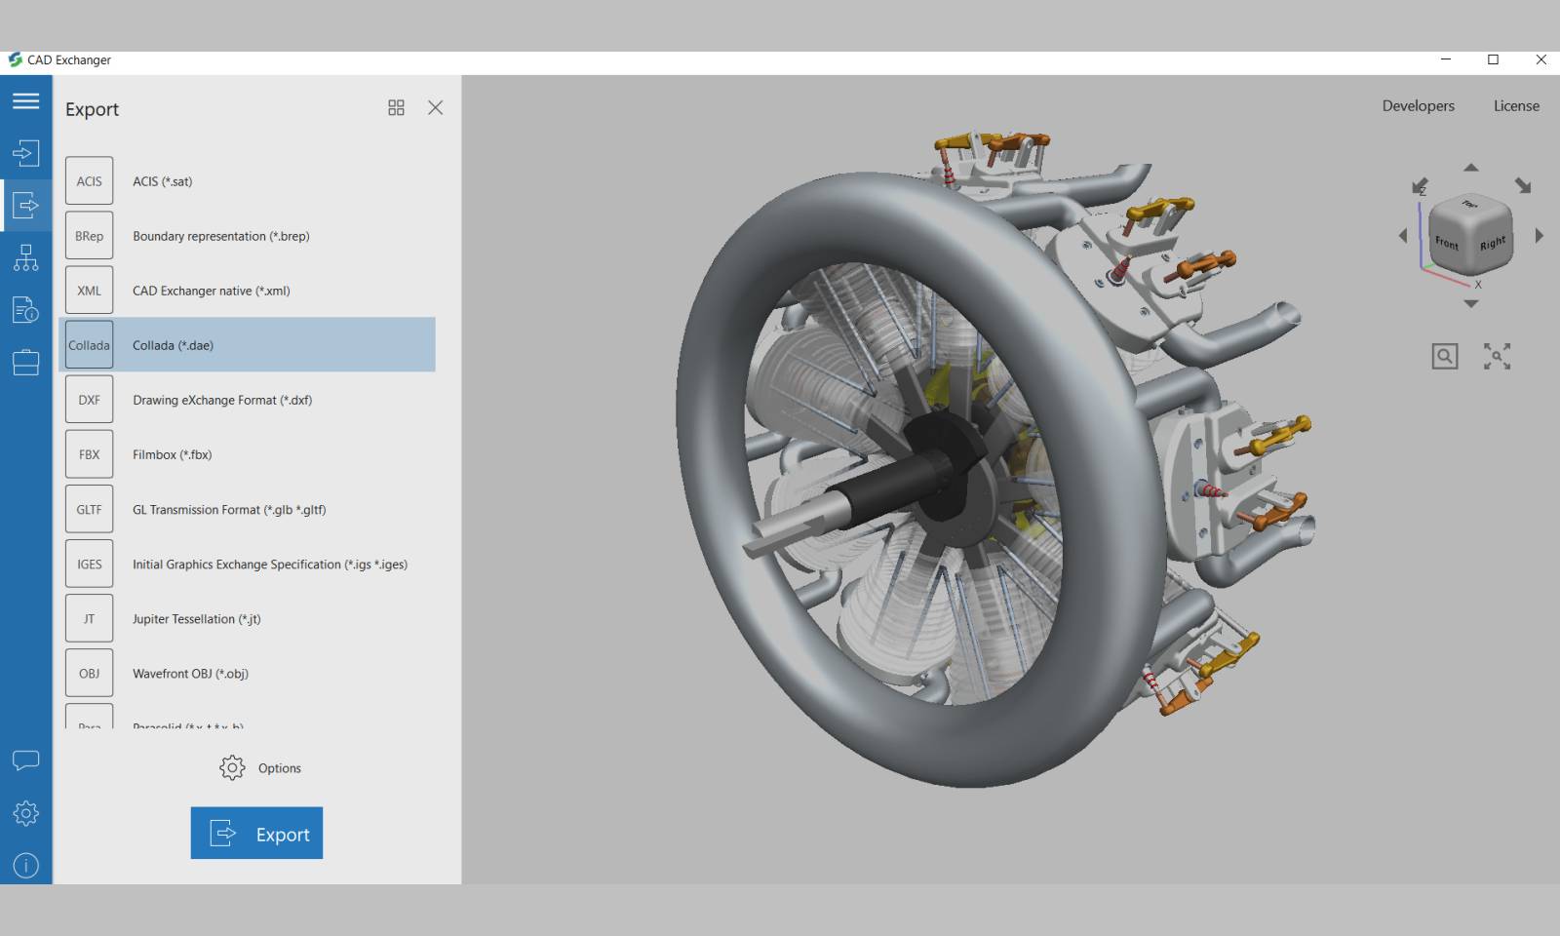Rotate view left with left arrow
The image size is (1560, 936).
pyautogui.click(x=1403, y=235)
